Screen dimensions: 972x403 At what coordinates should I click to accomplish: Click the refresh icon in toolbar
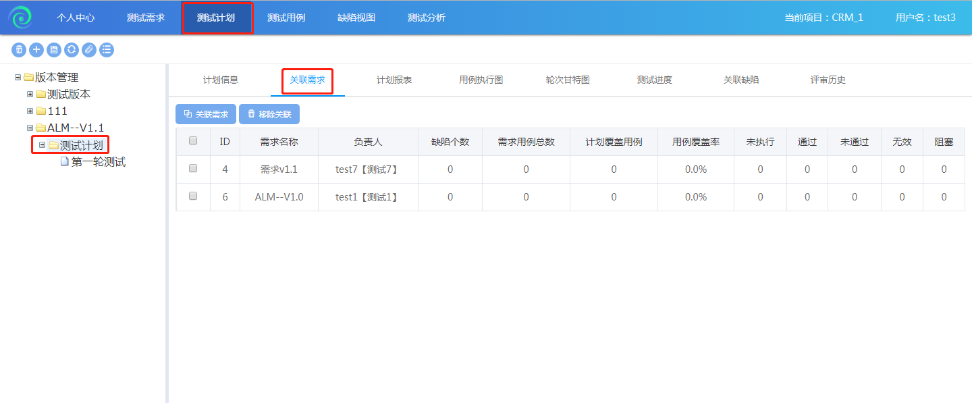[72, 49]
